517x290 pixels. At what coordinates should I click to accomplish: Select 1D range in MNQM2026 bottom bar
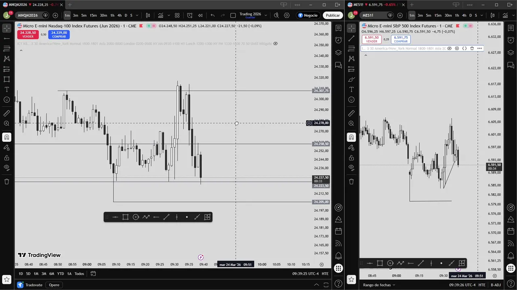click(21, 273)
